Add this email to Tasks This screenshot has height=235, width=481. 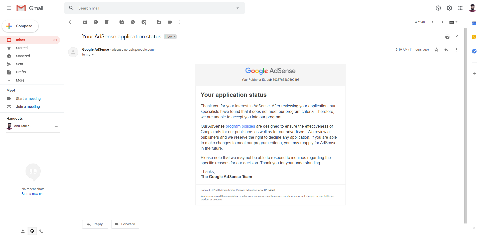pos(144,22)
